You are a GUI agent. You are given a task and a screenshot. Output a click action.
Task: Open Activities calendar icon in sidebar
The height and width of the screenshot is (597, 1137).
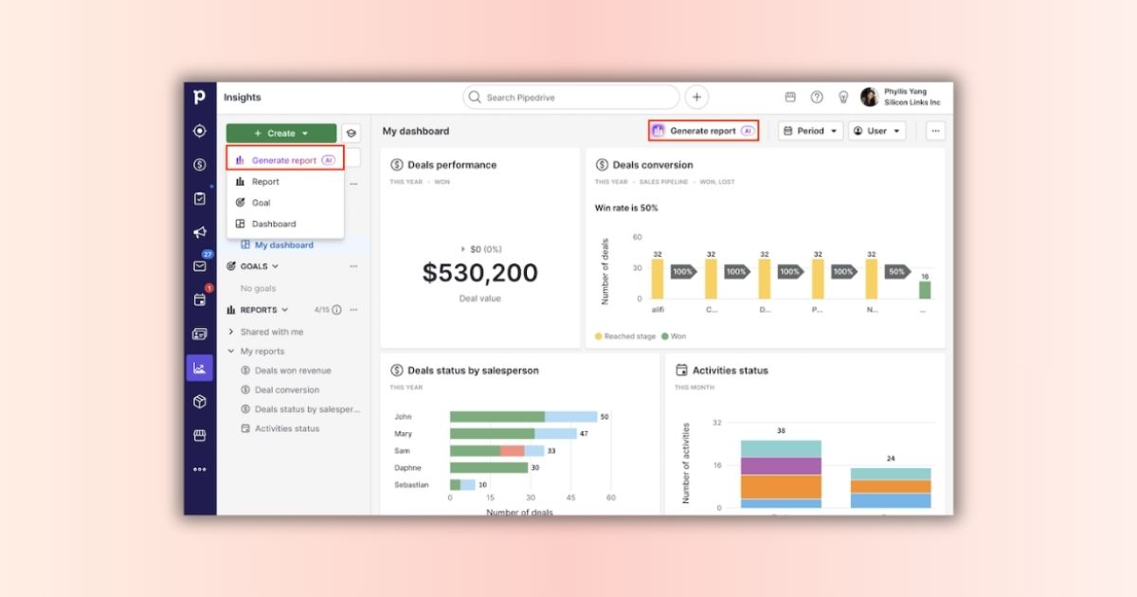click(199, 299)
